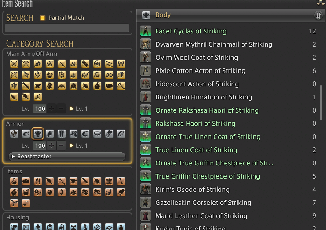The image size is (326, 230).
Task: Choose the Necklace accessory icon
Action: pos(97,134)
